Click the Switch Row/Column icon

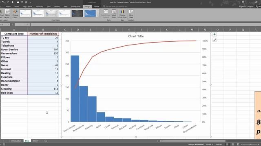[x=106, y=14]
